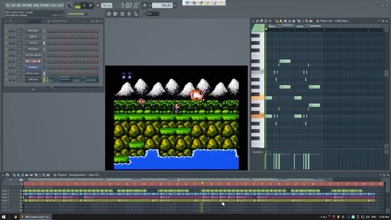Open the Idea #2 pattern selector
Image resolution: width=391 pixels, height=220 pixels.
163,5
